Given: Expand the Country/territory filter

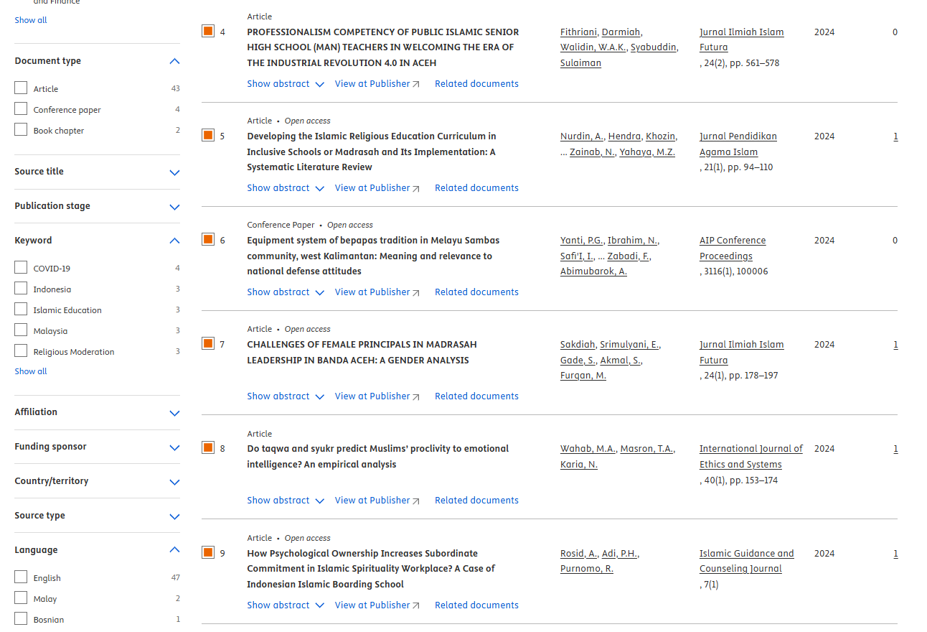Looking at the screenshot, I should (x=174, y=482).
